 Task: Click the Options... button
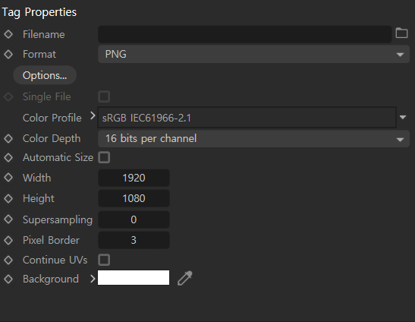[45, 75]
